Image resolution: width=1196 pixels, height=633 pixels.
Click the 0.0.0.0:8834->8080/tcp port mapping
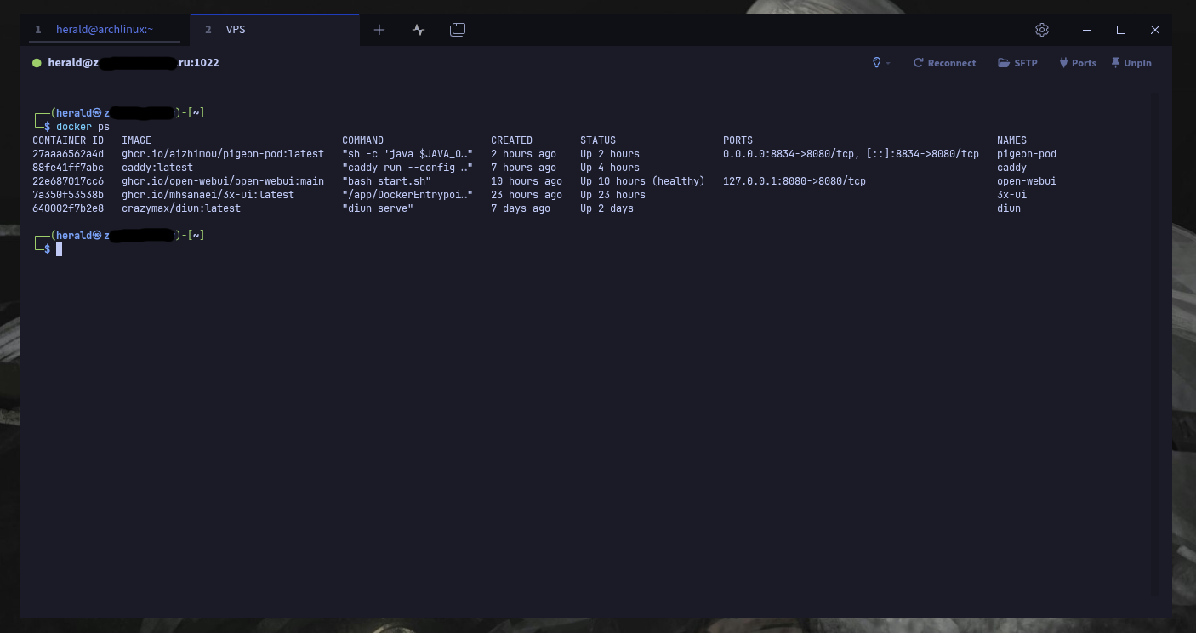790,154
